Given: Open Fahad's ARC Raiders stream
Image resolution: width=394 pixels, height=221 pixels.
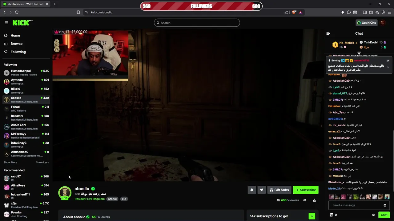Looking at the screenshot, I should pos(26,109).
